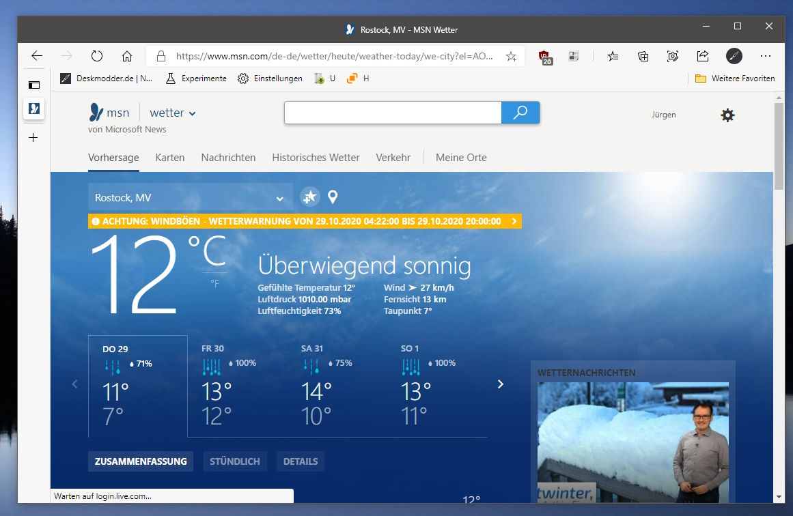Viewport: 793px width, 516px height.
Task: Select temperature unit °C
Action: coord(208,250)
